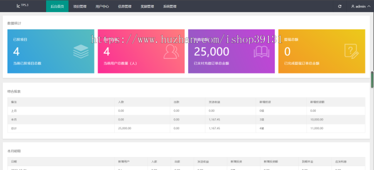Click the 入款 header in the 综合报表 table
This screenshot has height=170, width=374.
click(121, 102)
